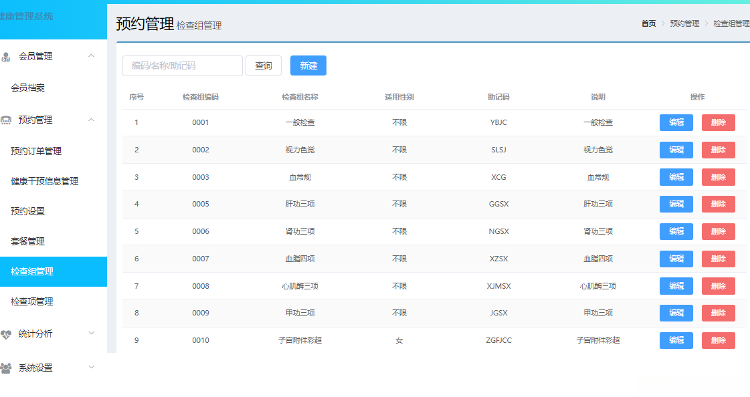Viewport: 750px width, 397px height.
Task: Delete the 甲功三项 row
Action: (x=719, y=313)
